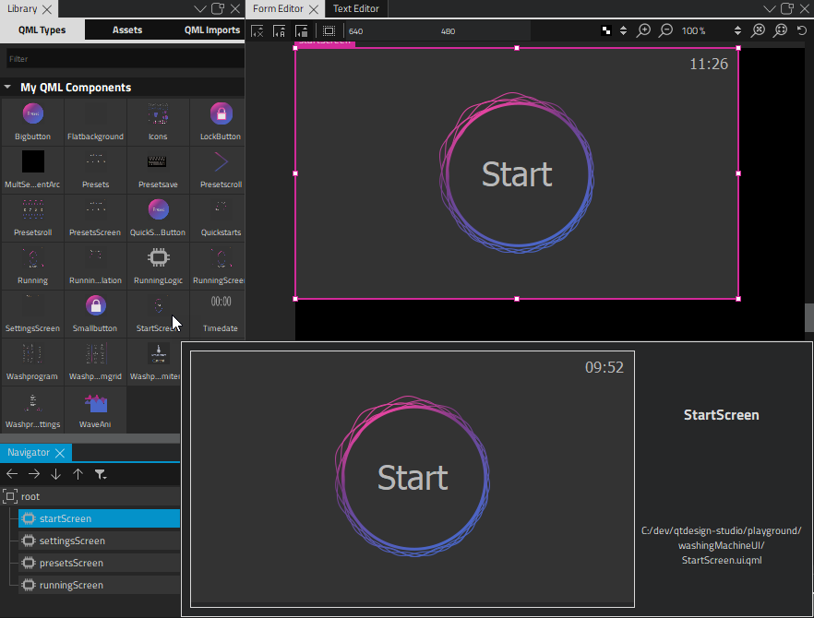This screenshot has width=814, height=618.
Task: Expand the startScreen item in Navigator
Action: 18,518
